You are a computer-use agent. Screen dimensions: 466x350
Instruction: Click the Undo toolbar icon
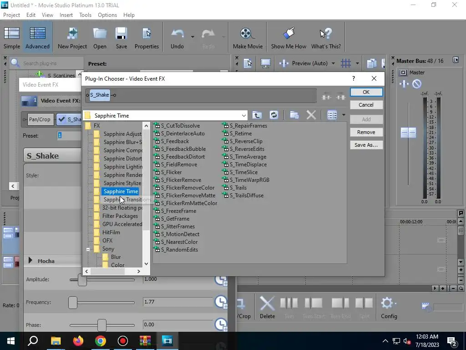click(x=177, y=38)
